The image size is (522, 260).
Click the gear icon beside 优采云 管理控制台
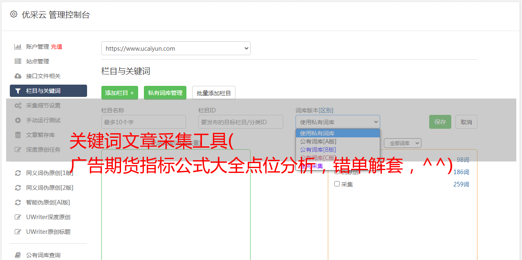13,14
